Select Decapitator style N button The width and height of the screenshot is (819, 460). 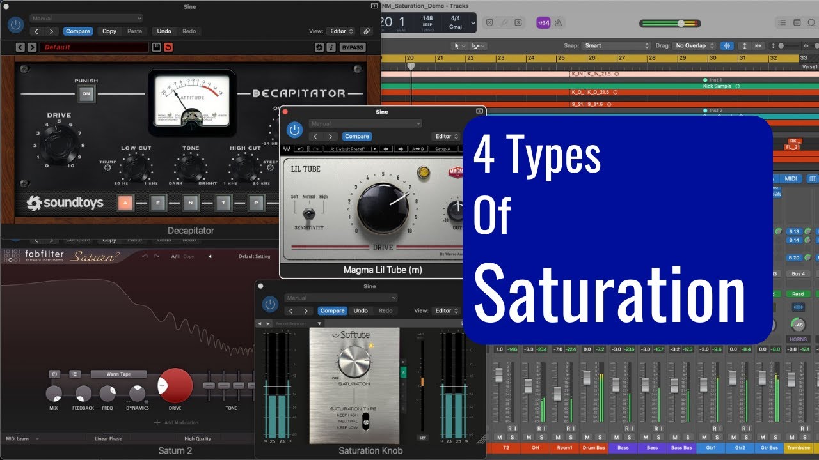pos(190,203)
